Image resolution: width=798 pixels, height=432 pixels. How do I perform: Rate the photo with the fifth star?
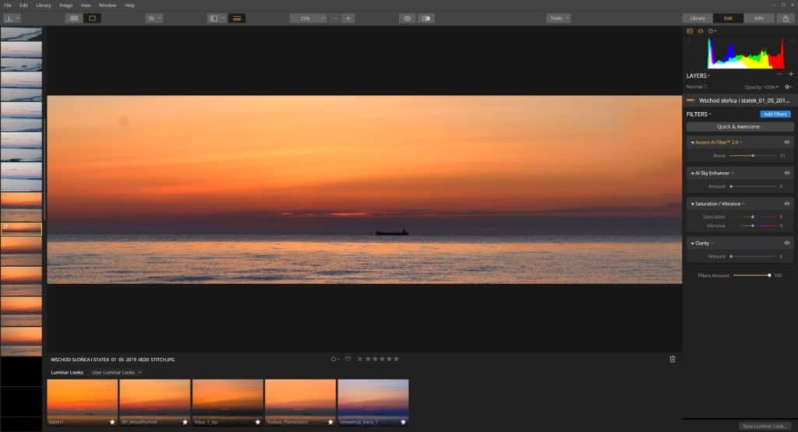tap(397, 359)
